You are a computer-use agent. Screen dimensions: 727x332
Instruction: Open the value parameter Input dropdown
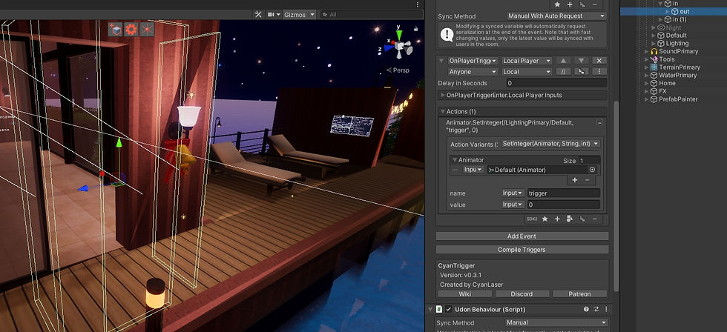tap(513, 205)
